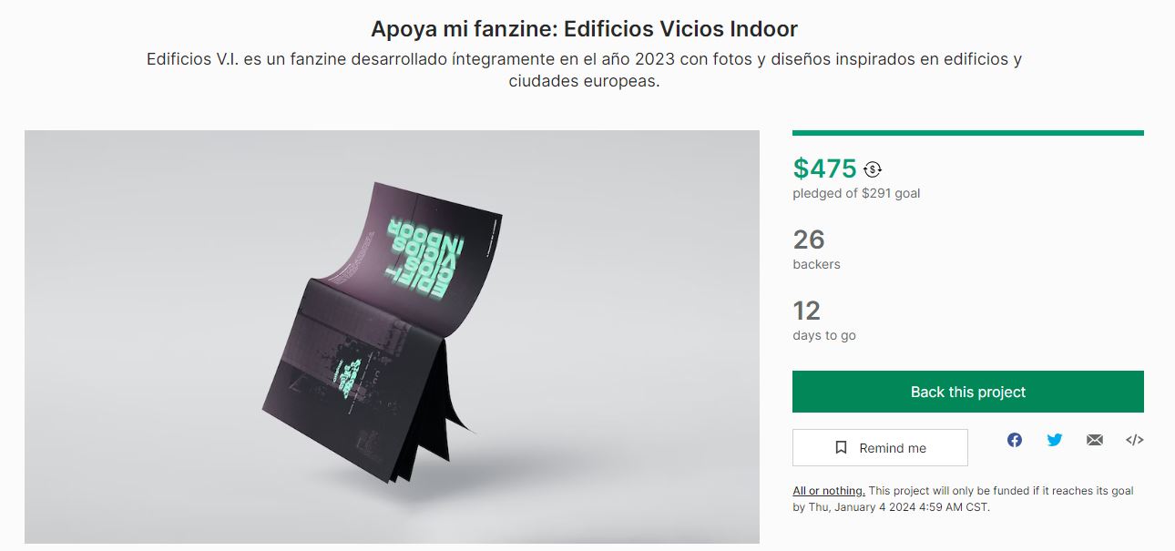Click the Apoya mi fanzine project title
The image size is (1175, 551).
click(585, 28)
